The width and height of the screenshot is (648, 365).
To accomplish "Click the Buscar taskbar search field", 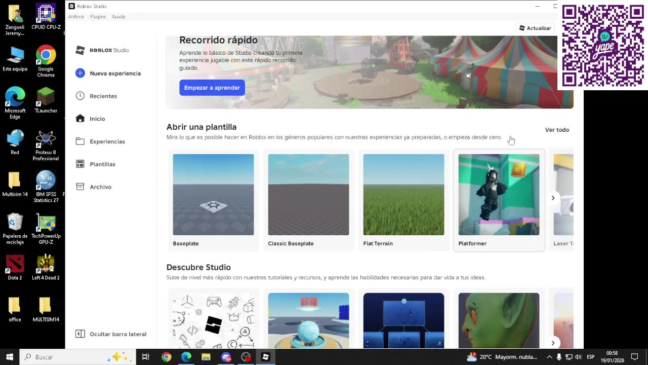I will click(77, 357).
